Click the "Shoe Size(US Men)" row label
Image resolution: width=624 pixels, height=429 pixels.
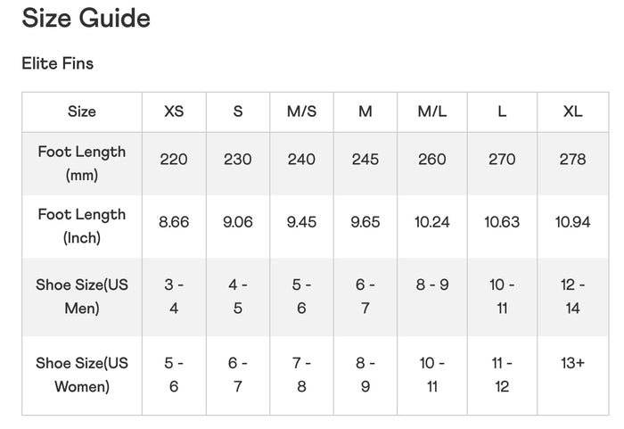82,296
